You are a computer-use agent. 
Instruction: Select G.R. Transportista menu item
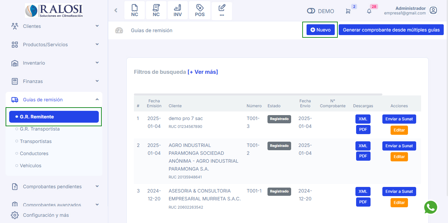coord(40,129)
